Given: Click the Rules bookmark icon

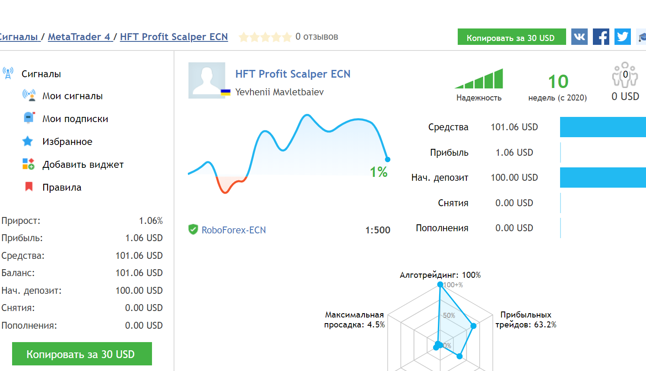Looking at the screenshot, I should [x=29, y=187].
